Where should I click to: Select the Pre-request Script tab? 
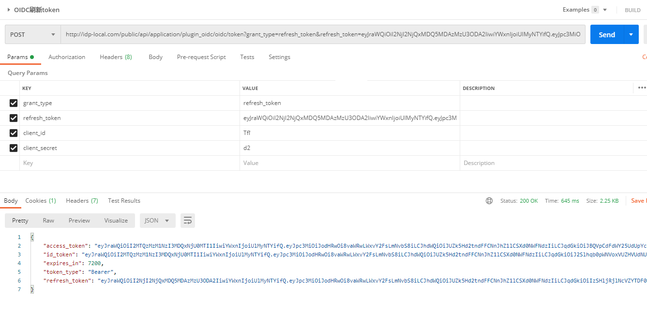point(201,57)
